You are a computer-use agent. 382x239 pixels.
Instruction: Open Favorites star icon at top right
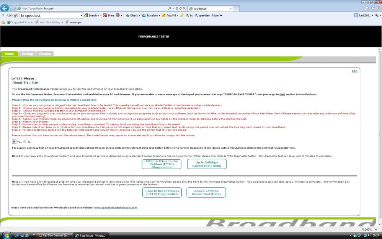(373, 8)
